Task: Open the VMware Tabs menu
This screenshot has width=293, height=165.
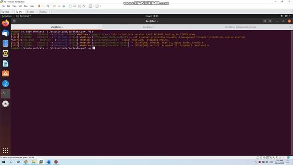Action: pyautogui.click(x=26, y=6)
